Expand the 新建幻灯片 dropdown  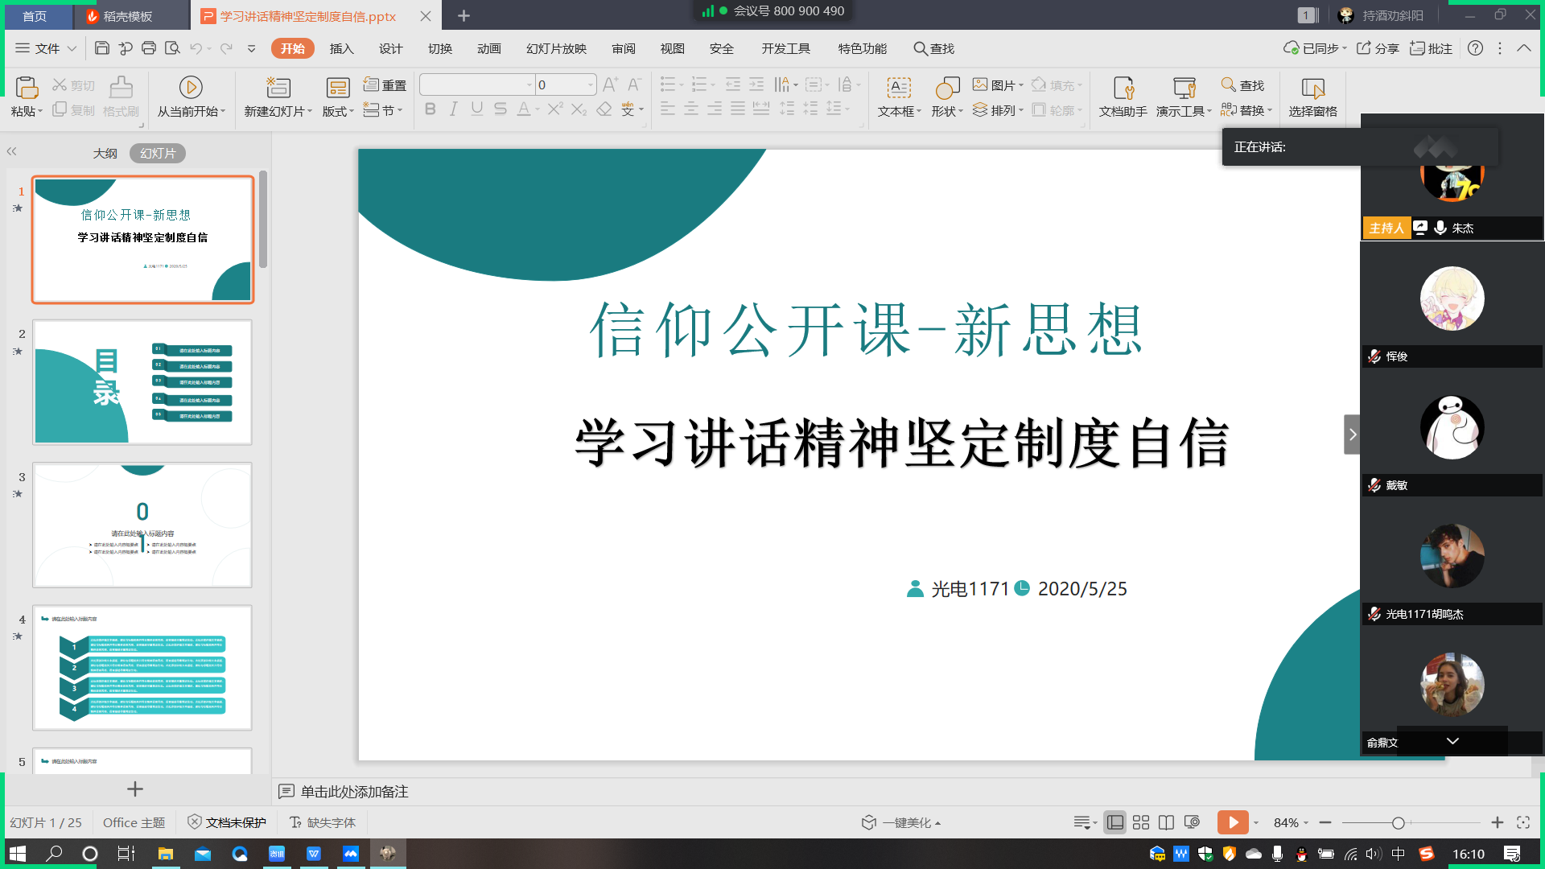pos(310,112)
